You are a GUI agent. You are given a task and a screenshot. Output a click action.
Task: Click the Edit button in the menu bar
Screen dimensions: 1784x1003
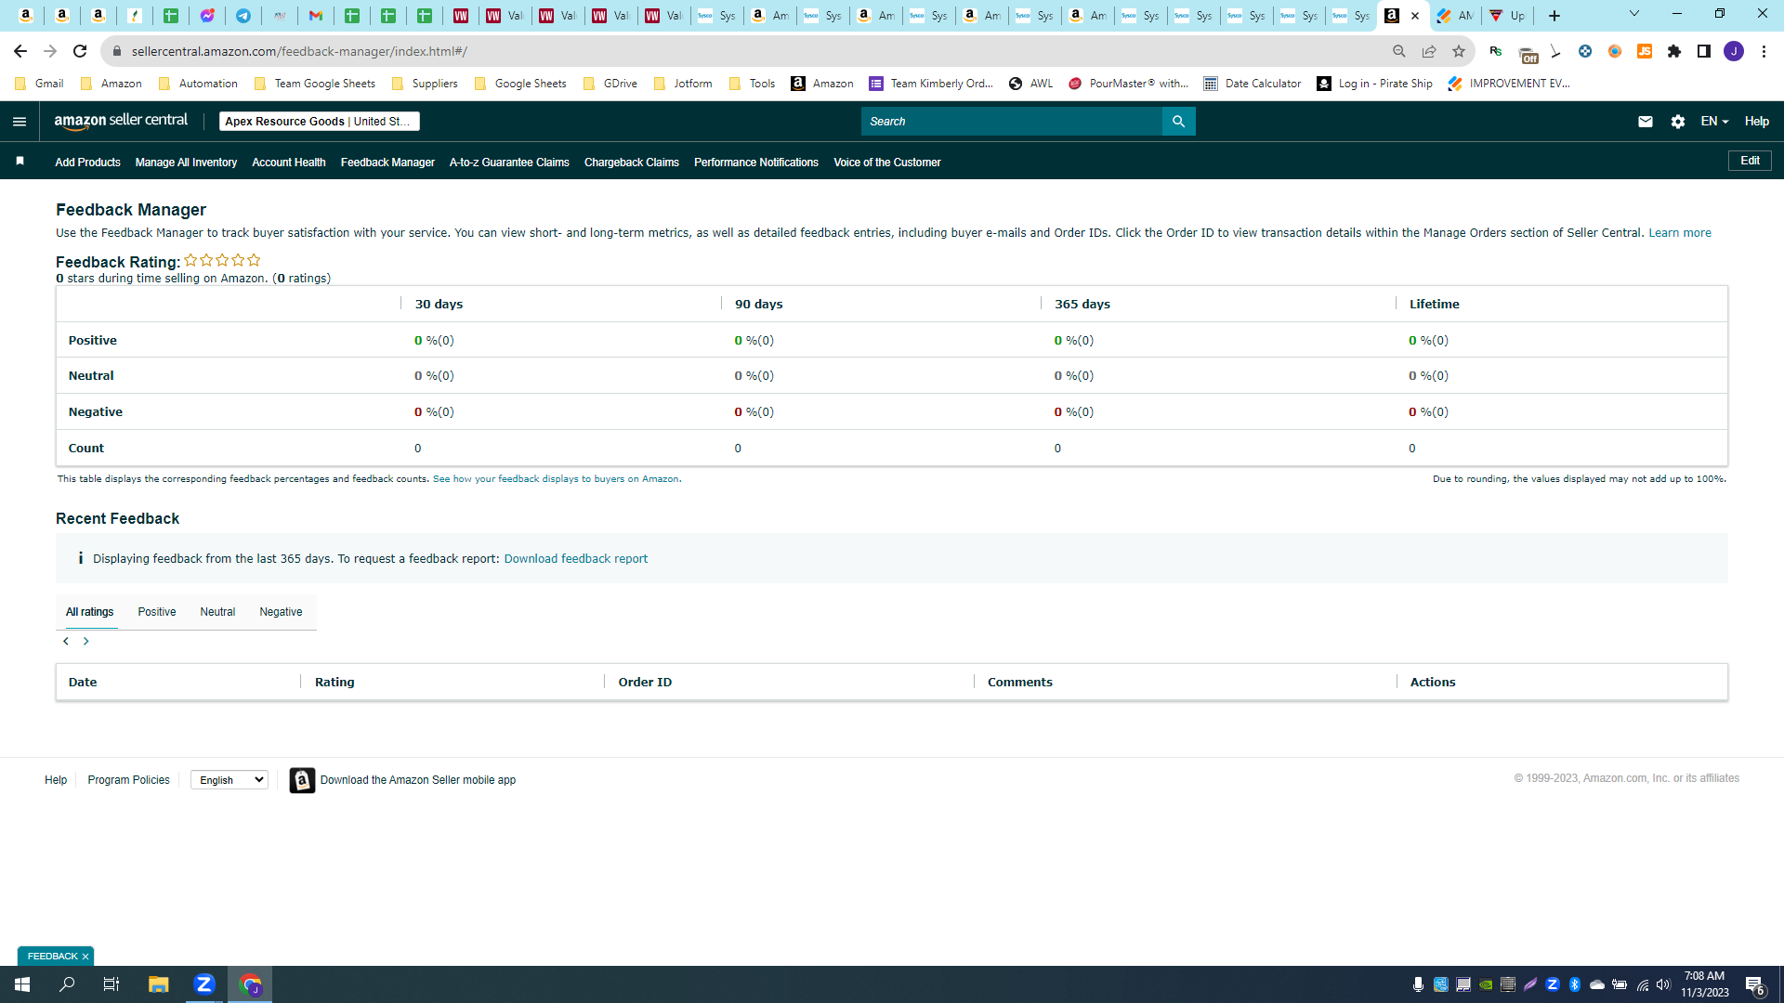tap(1750, 161)
